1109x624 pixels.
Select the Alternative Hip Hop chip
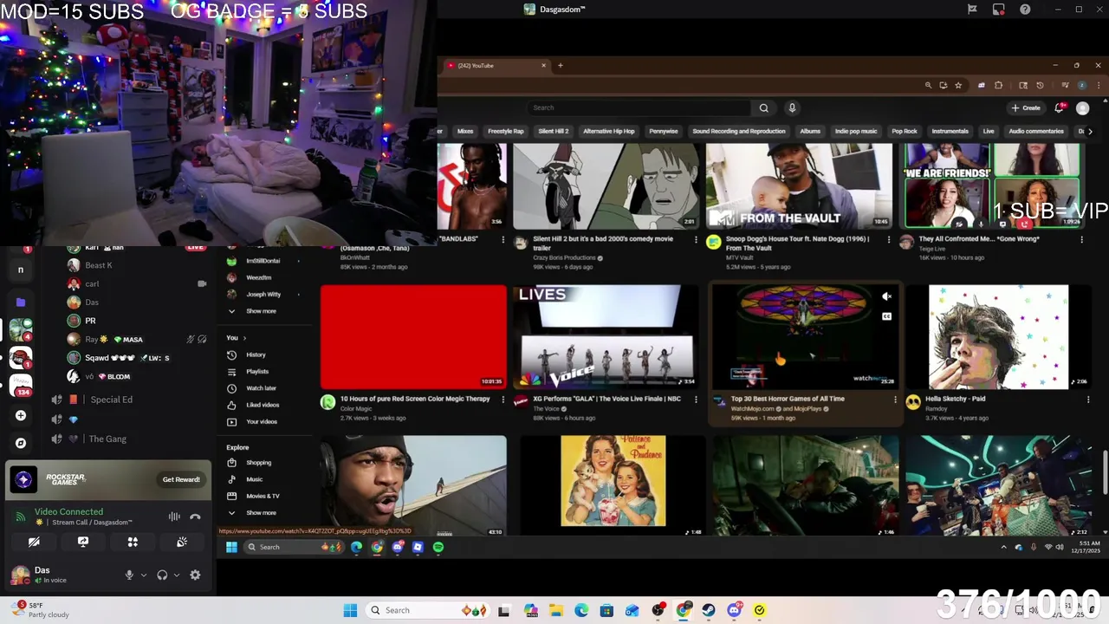pyautogui.click(x=608, y=132)
